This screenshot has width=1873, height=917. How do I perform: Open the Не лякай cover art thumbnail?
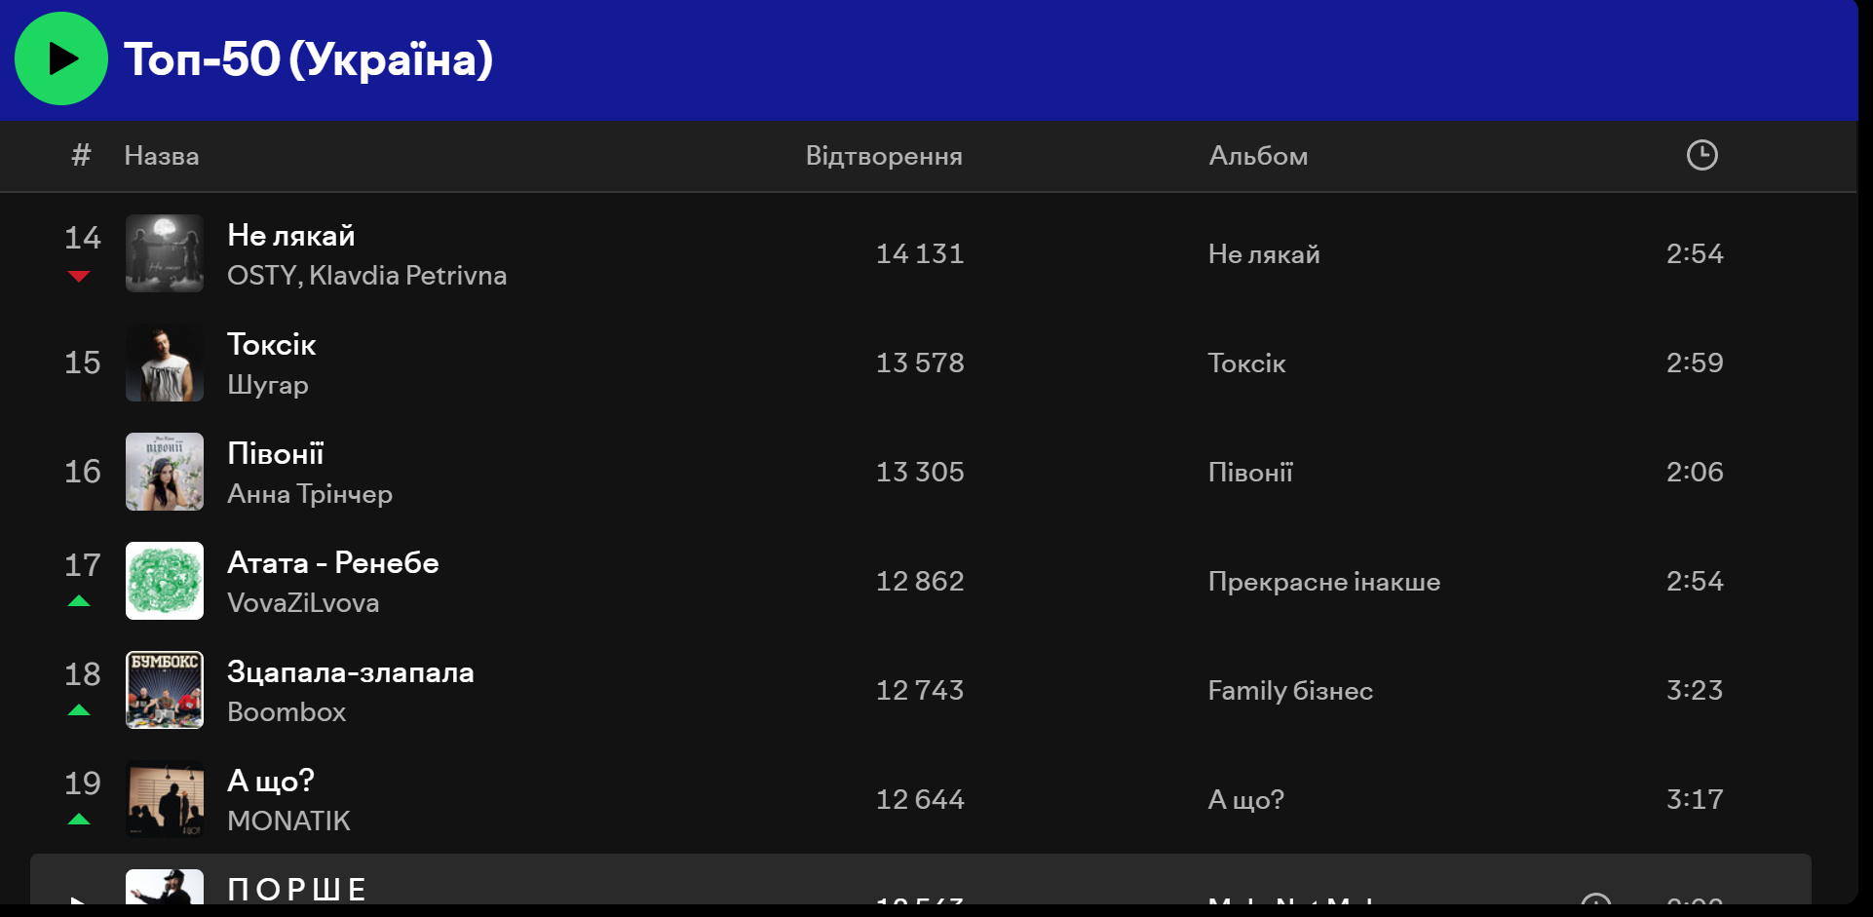(165, 253)
